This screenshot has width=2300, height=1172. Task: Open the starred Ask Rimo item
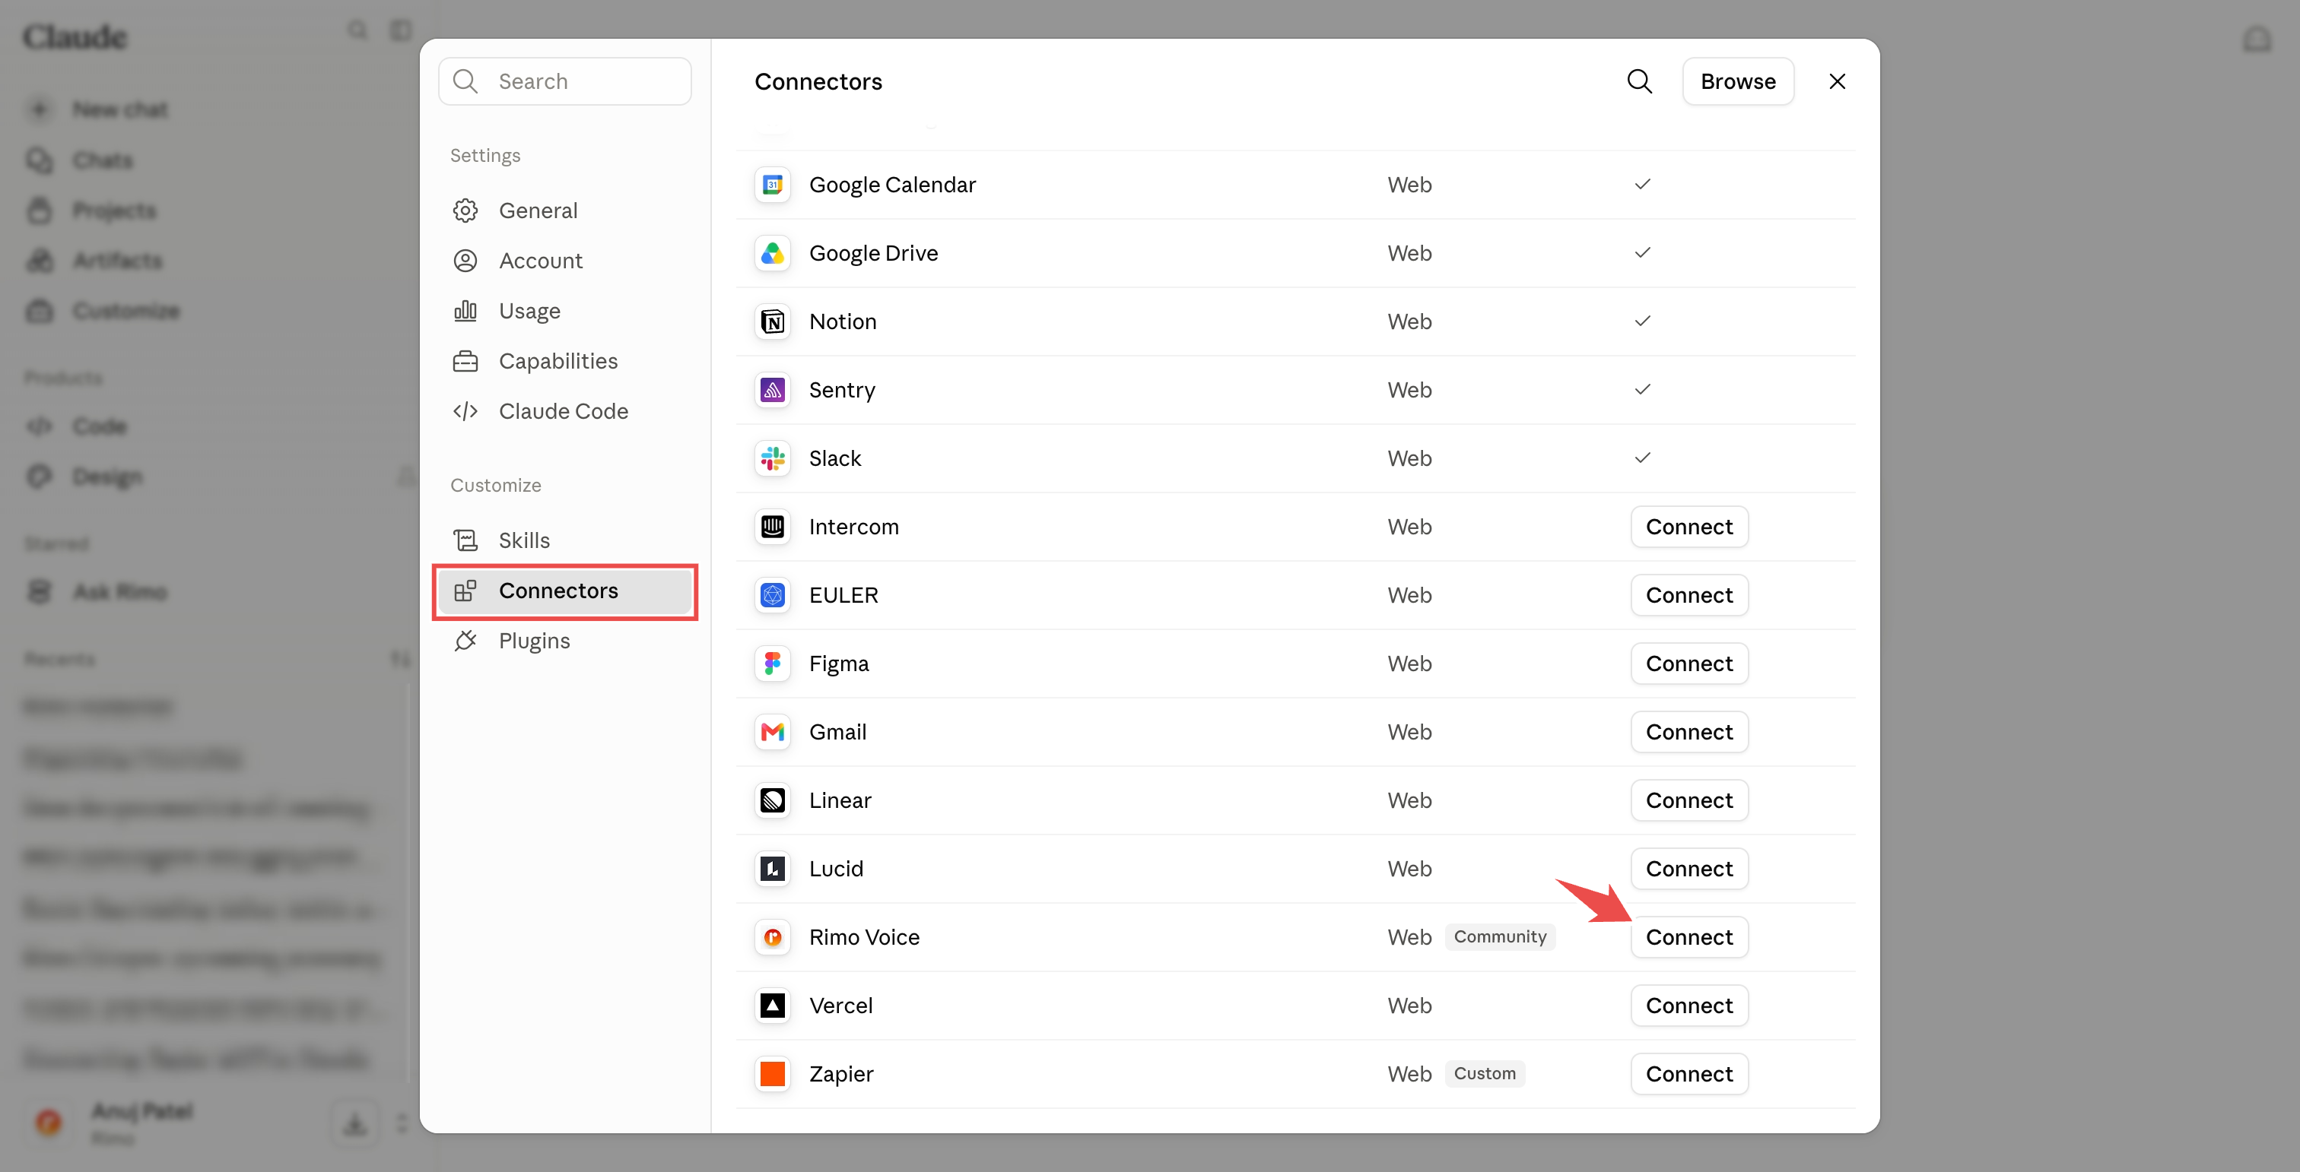click(98, 591)
